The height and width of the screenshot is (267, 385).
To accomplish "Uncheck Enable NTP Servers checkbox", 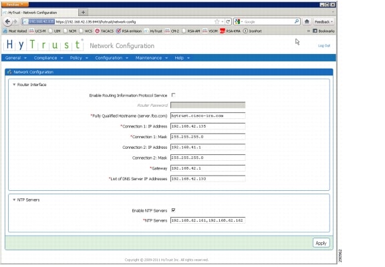I will pyautogui.click(x=173, y=210).
